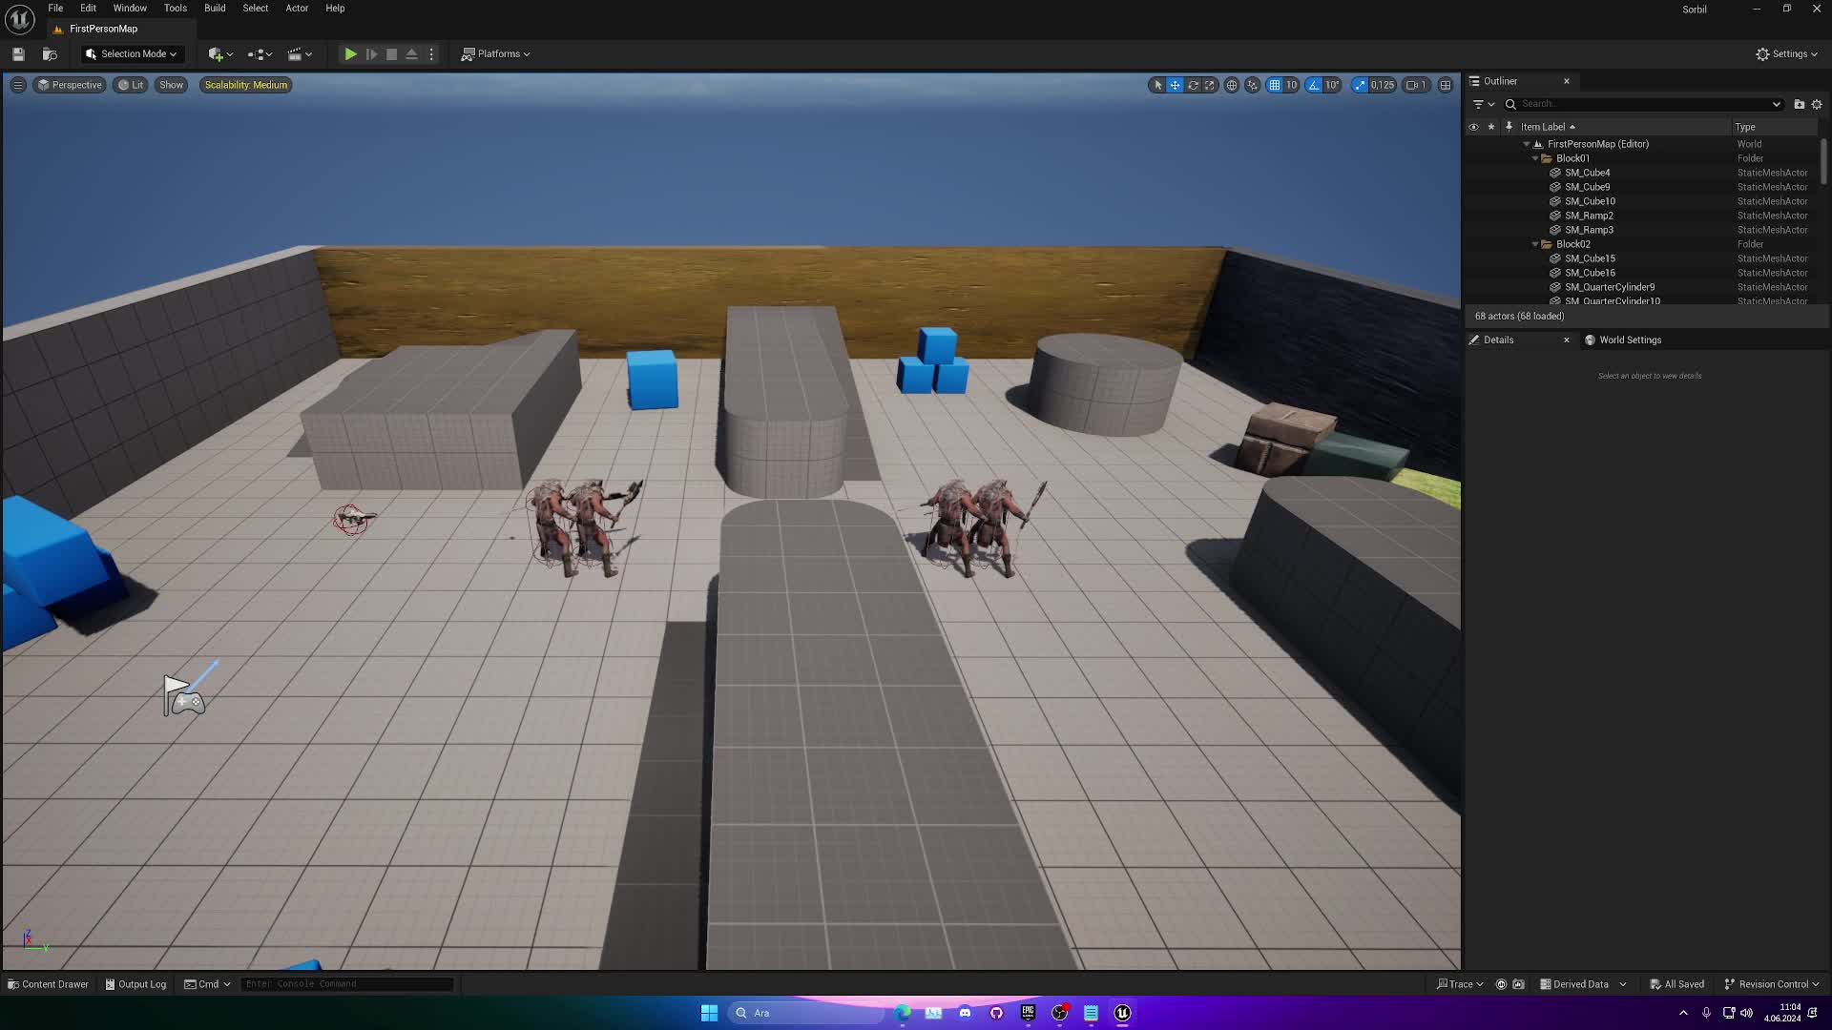Start Play in Editor

350,54
